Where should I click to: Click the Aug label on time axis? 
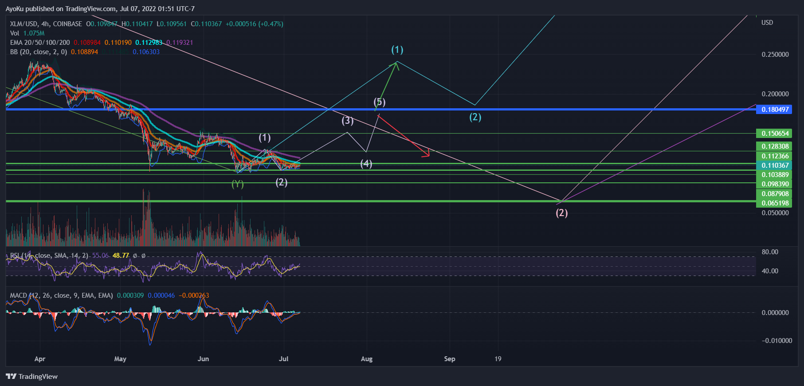pyautogui.click(x=367, y=359)
